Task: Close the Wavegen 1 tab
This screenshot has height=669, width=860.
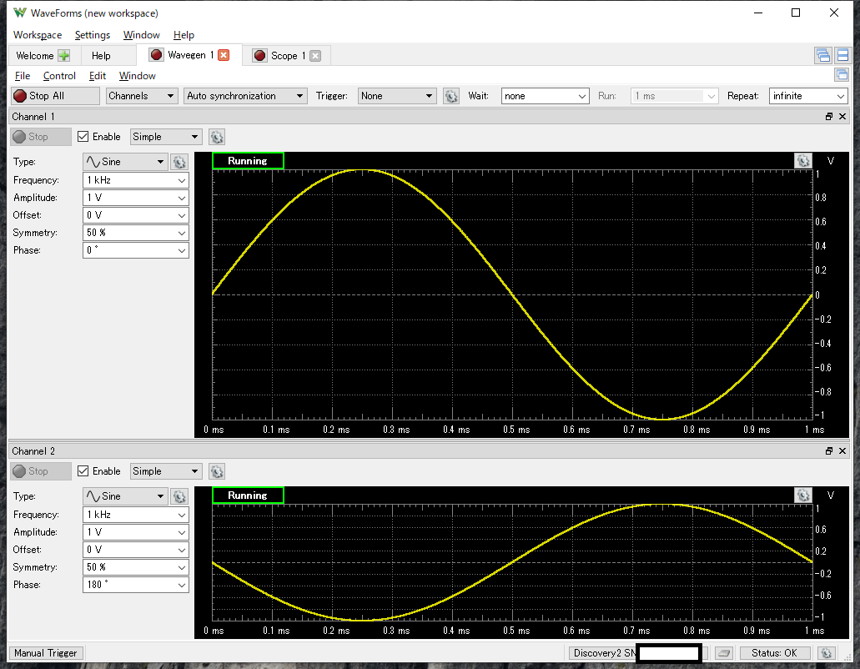Action: (x=224, y=55)
